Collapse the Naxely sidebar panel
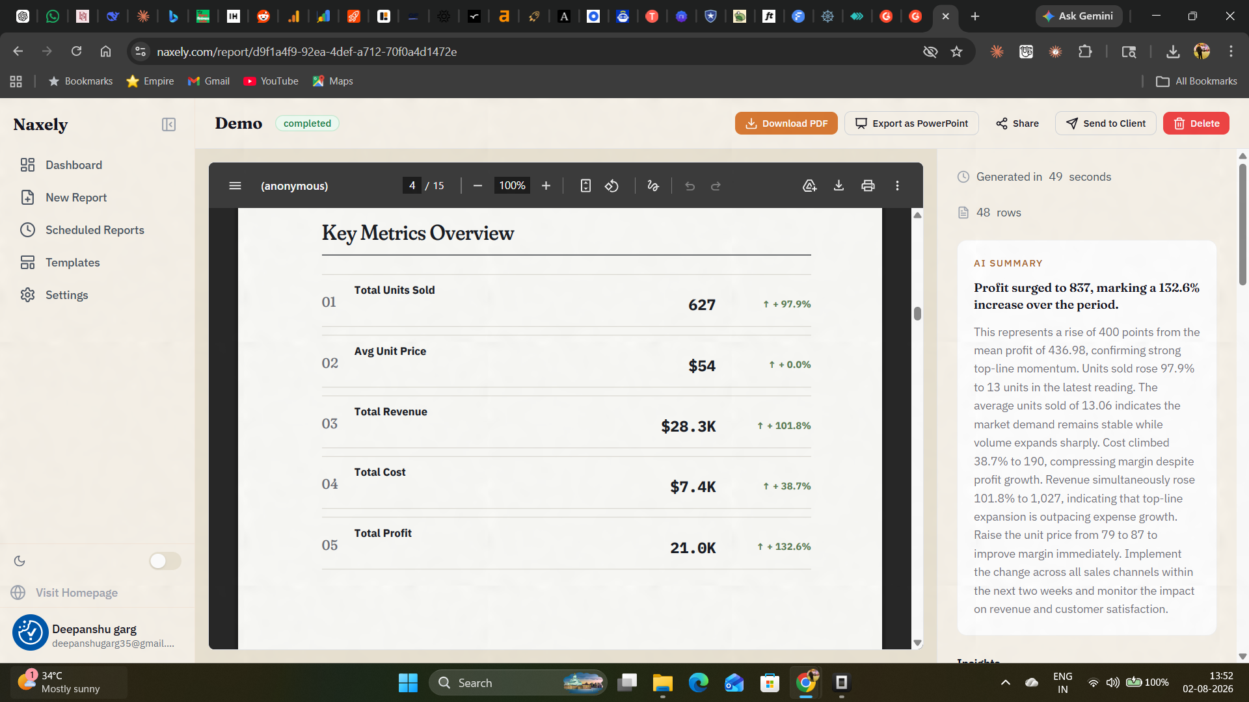This screenshot has width=1249, height=702. [x=168, y=124]
